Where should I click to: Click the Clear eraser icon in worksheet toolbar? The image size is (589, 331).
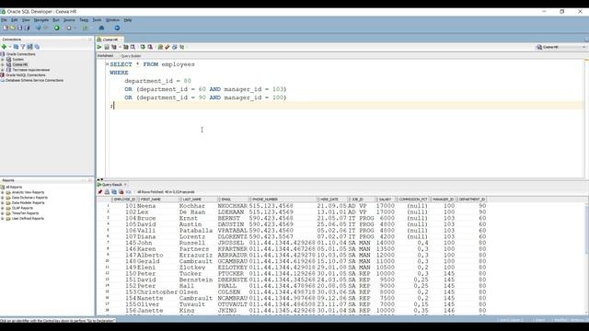167,47
